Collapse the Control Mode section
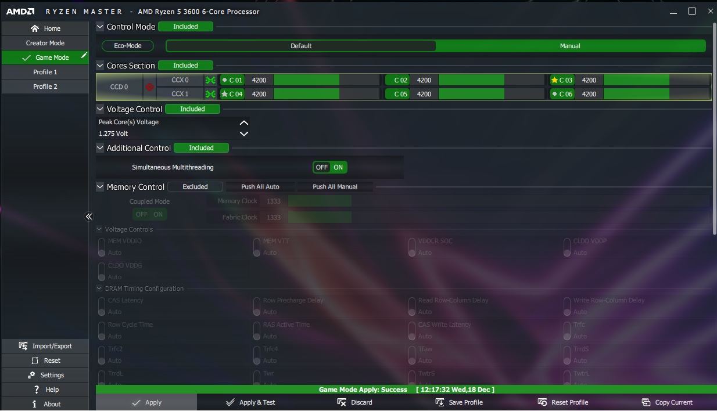717x411 pixels. pos(100,27)
